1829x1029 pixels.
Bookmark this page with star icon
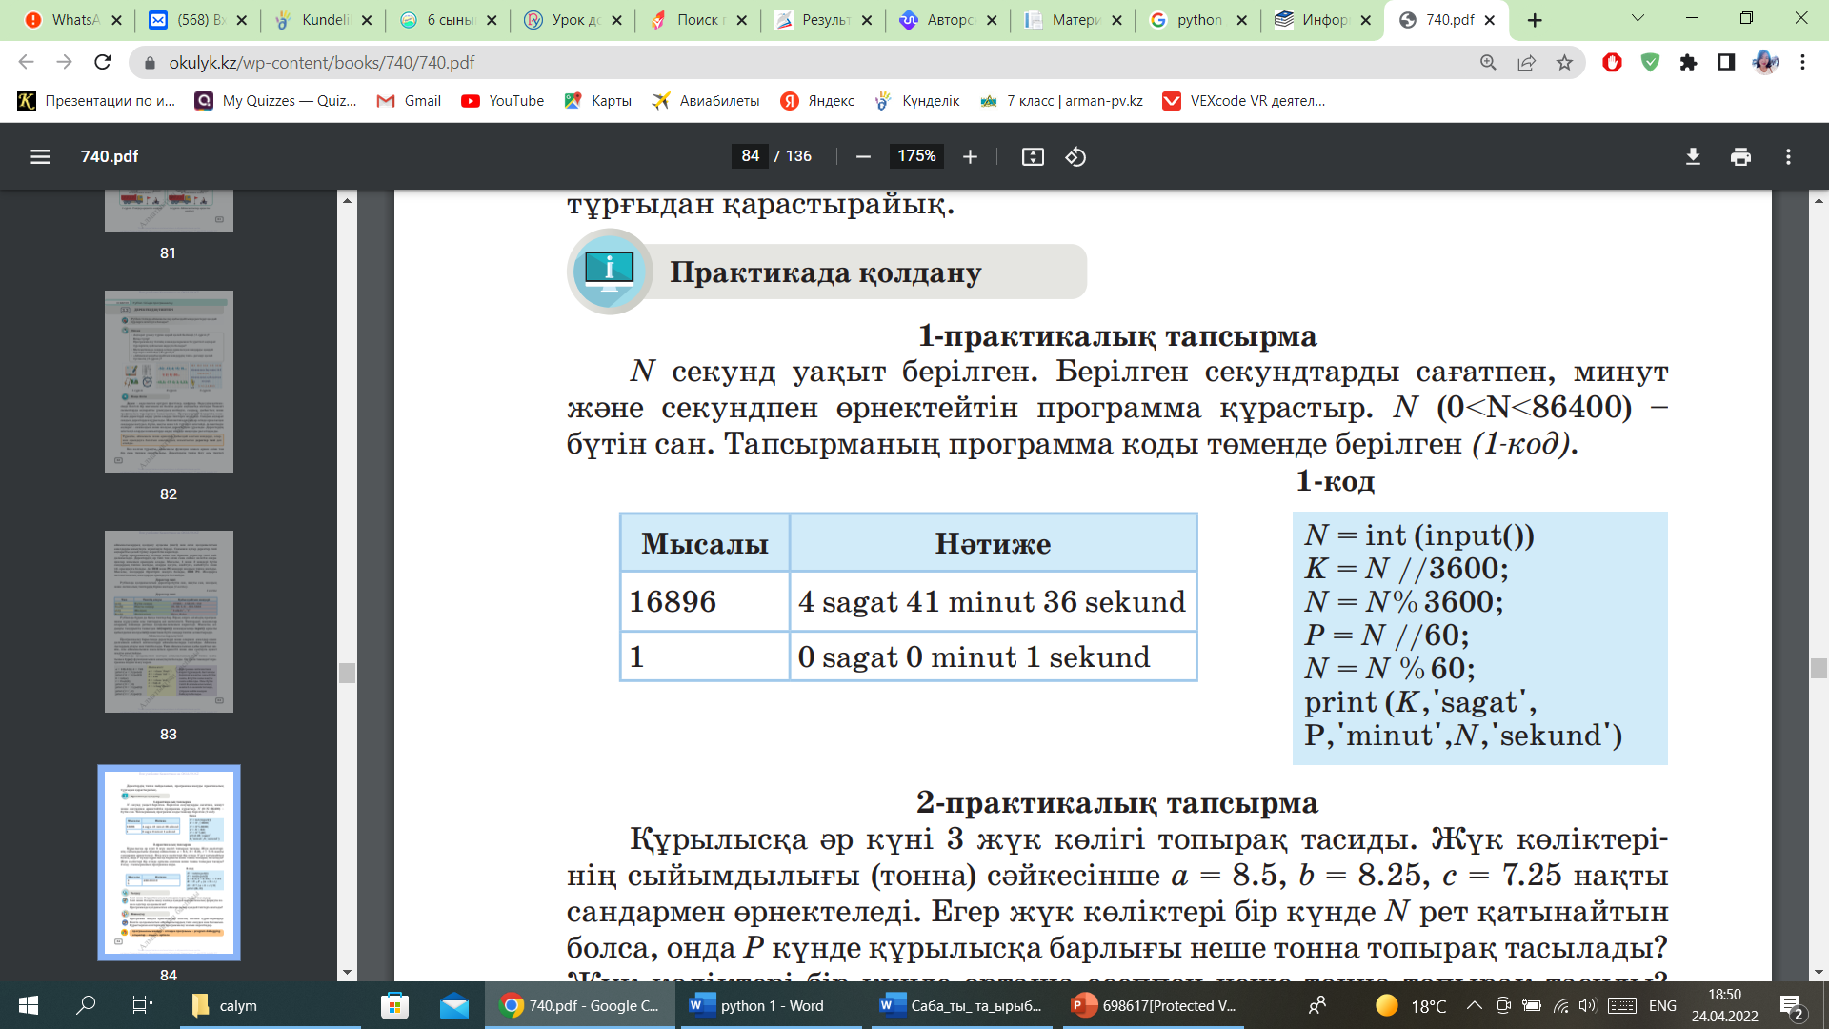click(x=1564, y=63)
